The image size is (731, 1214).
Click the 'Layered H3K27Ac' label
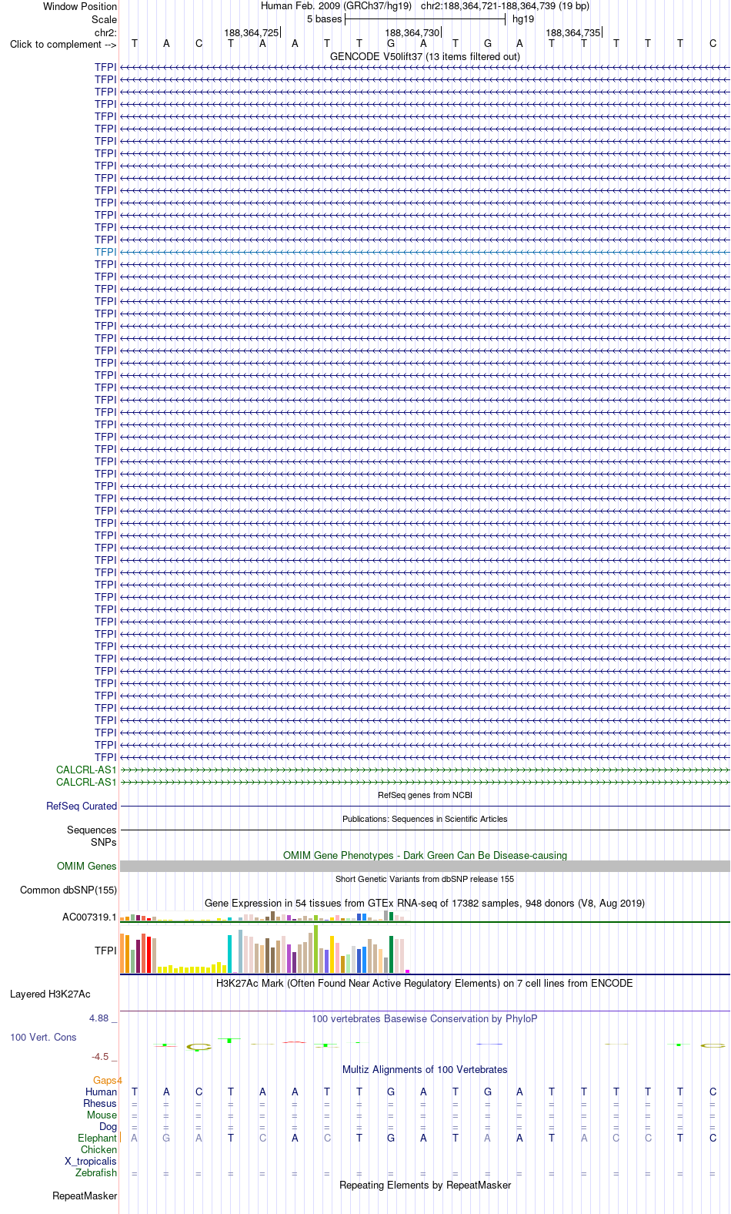50,994
